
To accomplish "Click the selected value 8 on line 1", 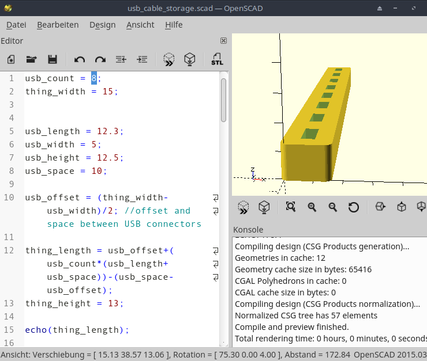I will [x=94, y=78].
